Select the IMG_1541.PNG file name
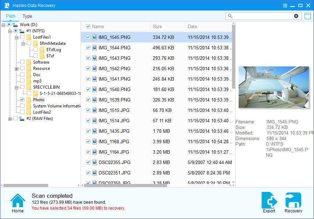The width and height of the screenshot is (314, 219). [x=114, y=79]
